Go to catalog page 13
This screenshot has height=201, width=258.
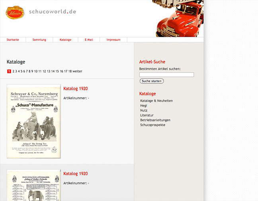tap(49, 71)
